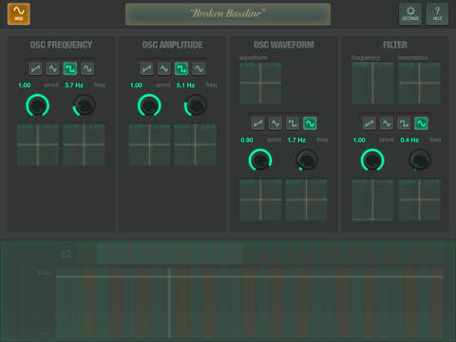This screenshot has width=456, height=342.
Task: Select sine LFO shape for Filter
Action: tap(421, 123)
